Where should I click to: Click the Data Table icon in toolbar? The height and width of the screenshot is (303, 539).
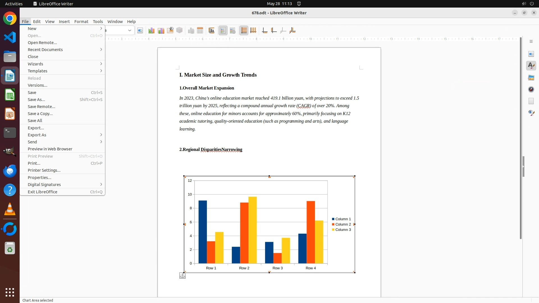(x=200, y=30)
